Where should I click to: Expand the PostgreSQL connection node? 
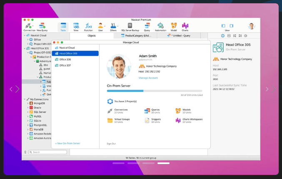(27, 125)
